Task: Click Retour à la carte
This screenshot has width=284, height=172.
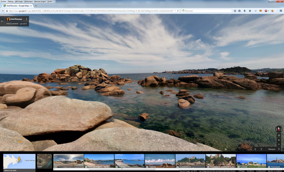Action: 10,170
